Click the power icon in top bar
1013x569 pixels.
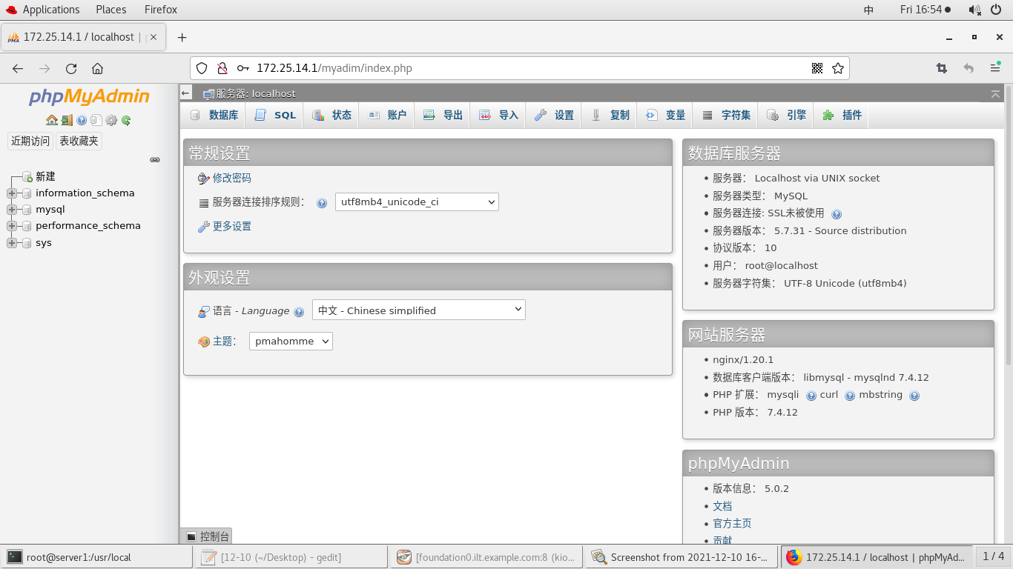[996, 10]
